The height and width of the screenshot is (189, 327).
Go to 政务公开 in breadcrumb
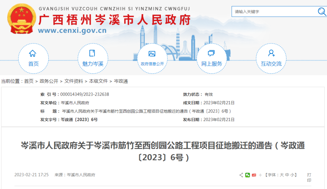49,81
